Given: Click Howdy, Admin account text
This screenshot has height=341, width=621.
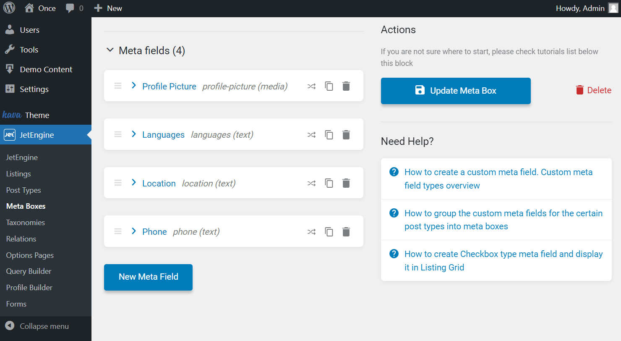Looking at the screenshot, I should [580, 8].
